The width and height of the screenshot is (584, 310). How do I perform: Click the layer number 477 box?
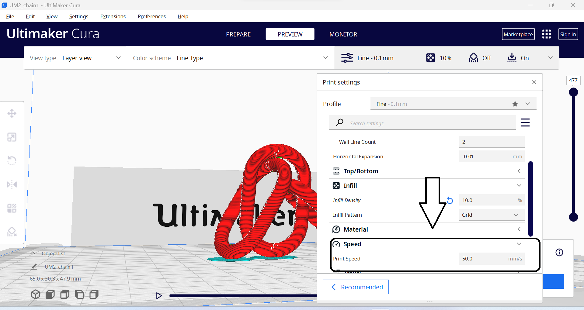point(573,81)
